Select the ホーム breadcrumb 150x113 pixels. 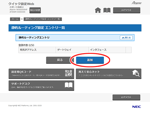pyautogui.click(x=15, y=19)
